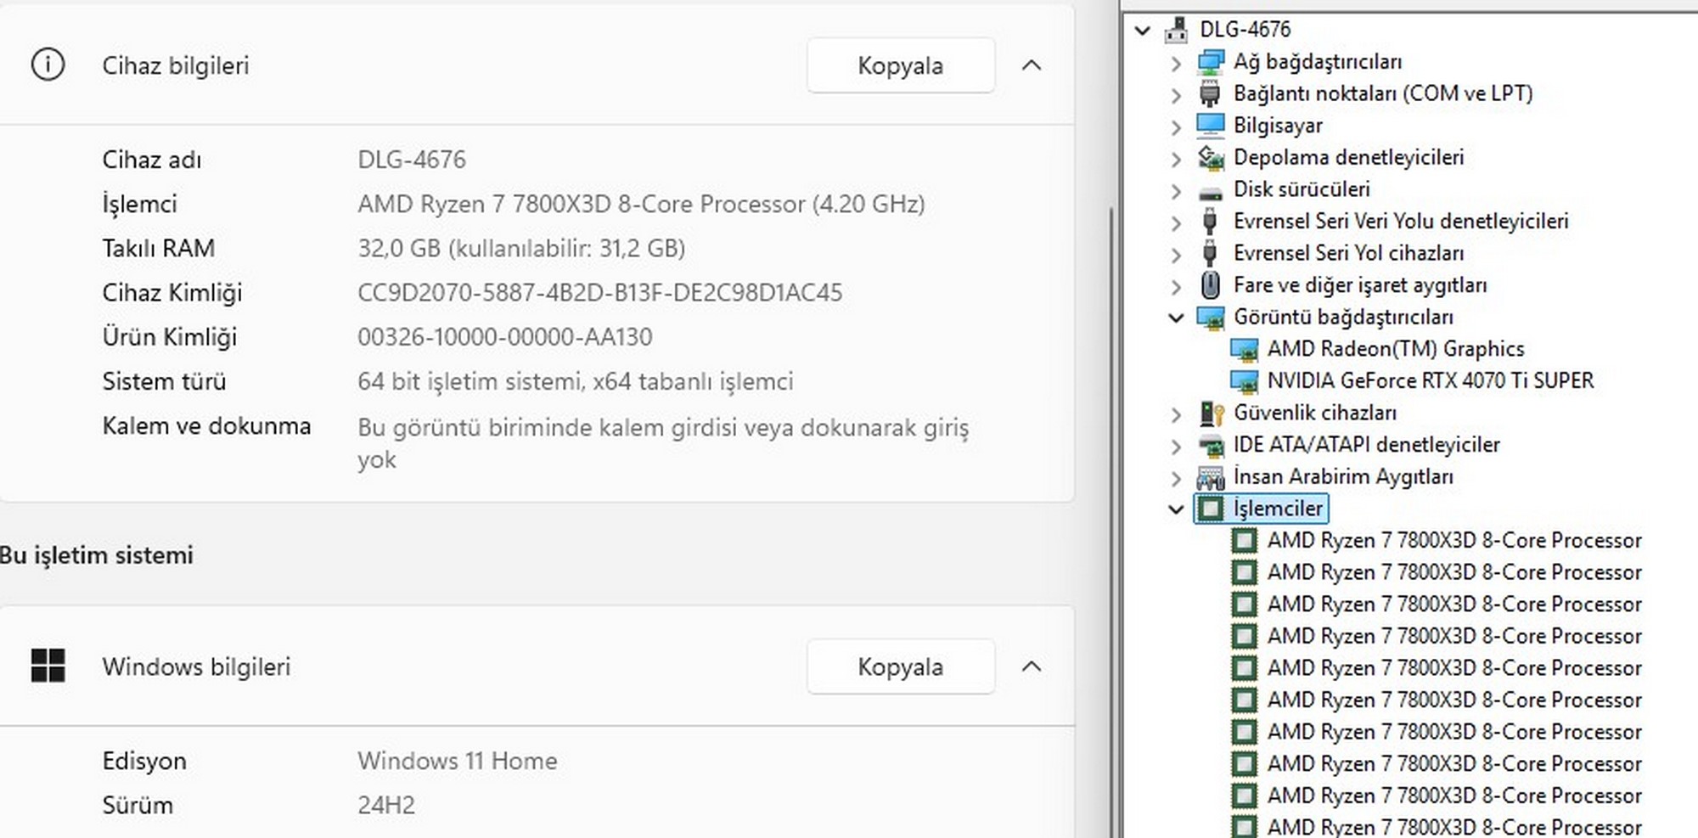Collapse the Görüntü bağdaştırıcıları node

1176,318
